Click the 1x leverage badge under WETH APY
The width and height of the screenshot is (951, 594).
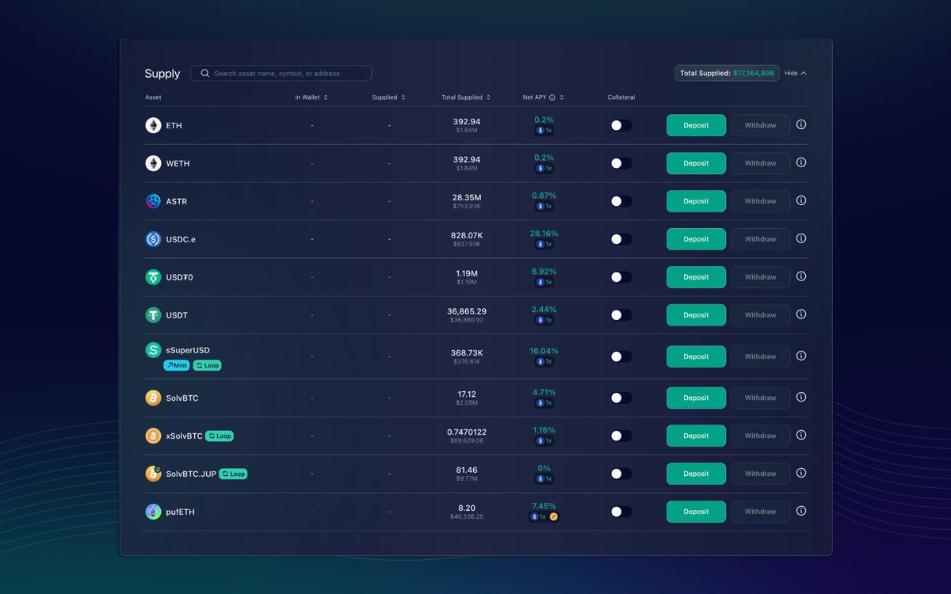[544, 167]
